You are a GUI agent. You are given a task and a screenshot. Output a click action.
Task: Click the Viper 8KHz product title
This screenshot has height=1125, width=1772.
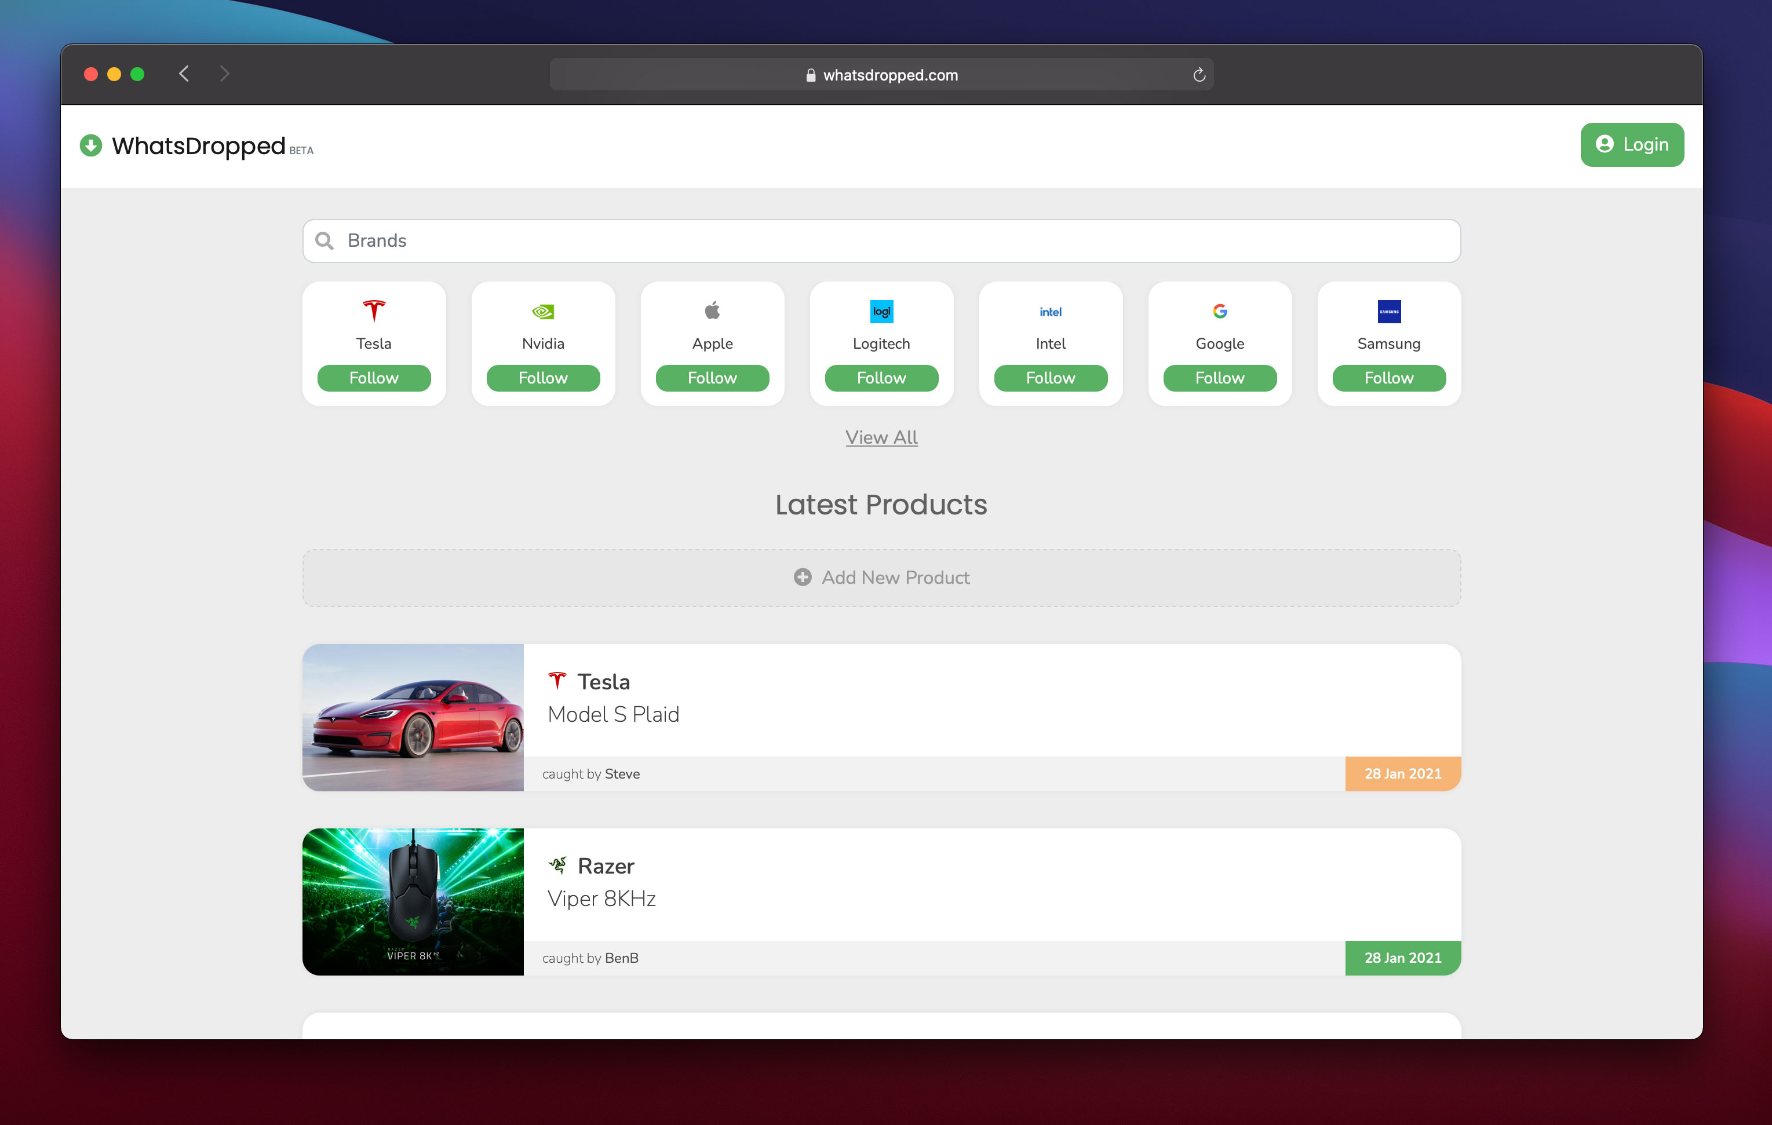coord(601,899)
